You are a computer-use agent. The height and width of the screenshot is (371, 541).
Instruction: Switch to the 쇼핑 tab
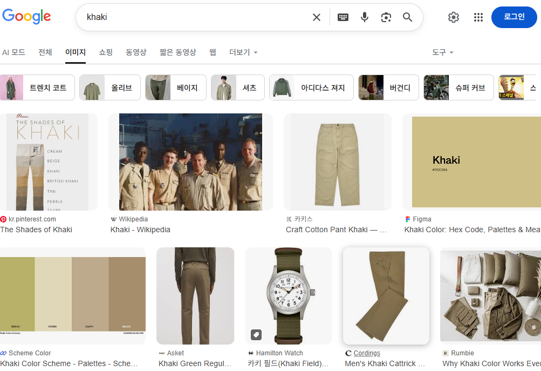click(106, 52)
